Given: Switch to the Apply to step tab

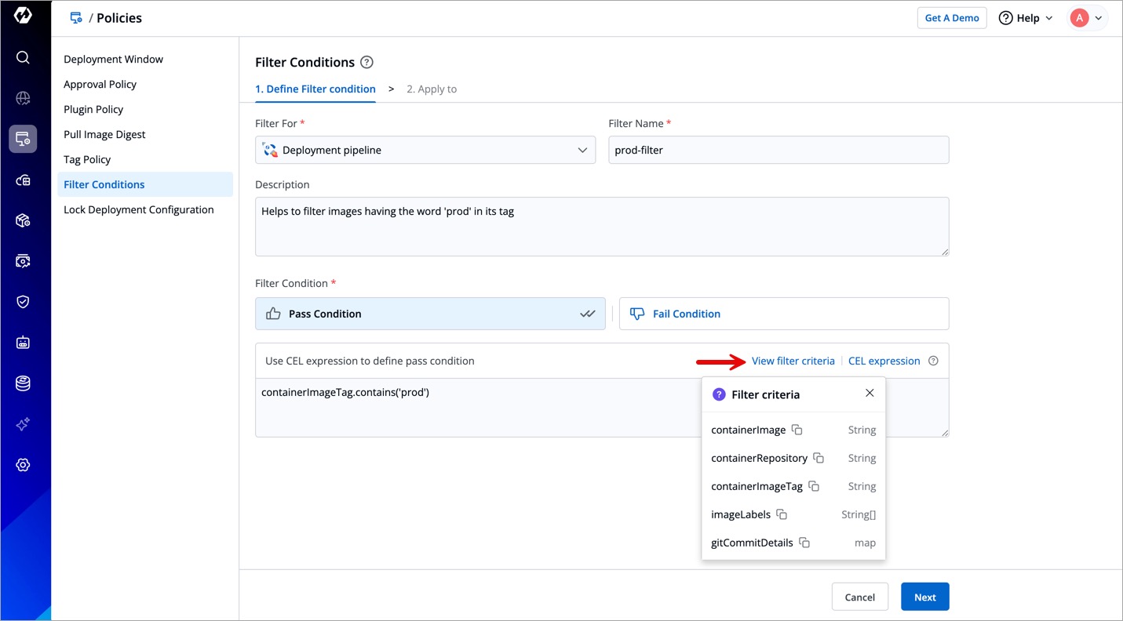Looking at the screenshot, I should point(432,89).
